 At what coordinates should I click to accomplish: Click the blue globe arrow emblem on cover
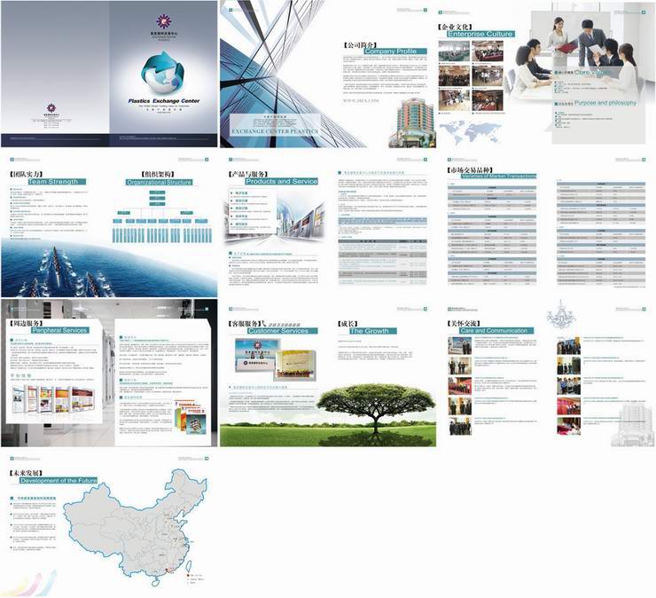pyautogui.click(x=161, y=72)
